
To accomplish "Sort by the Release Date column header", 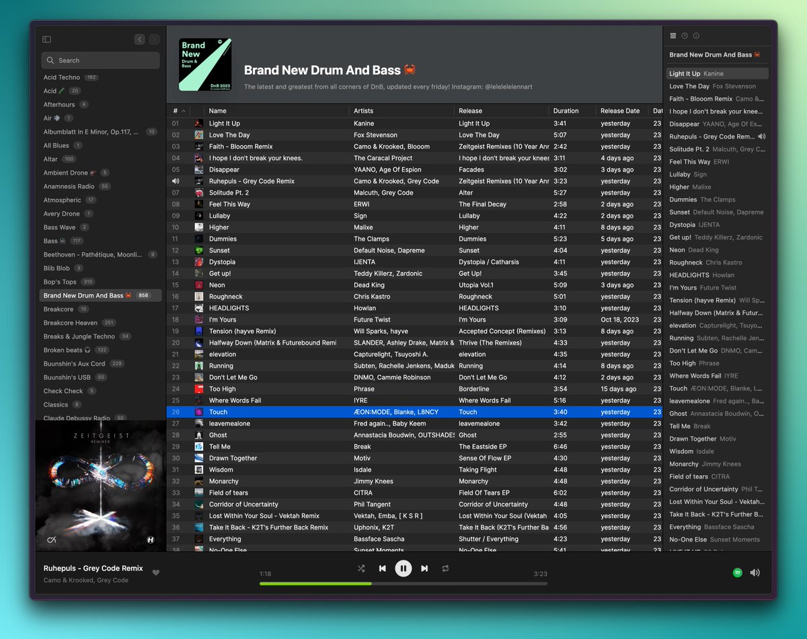I will 620,111.
